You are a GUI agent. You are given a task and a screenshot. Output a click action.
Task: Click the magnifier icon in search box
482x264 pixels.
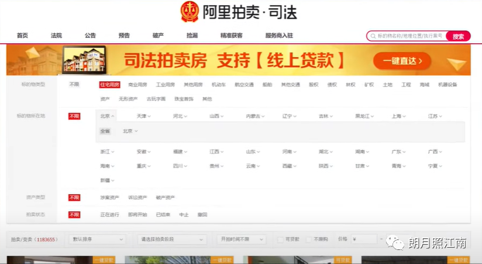pos(373,36)
